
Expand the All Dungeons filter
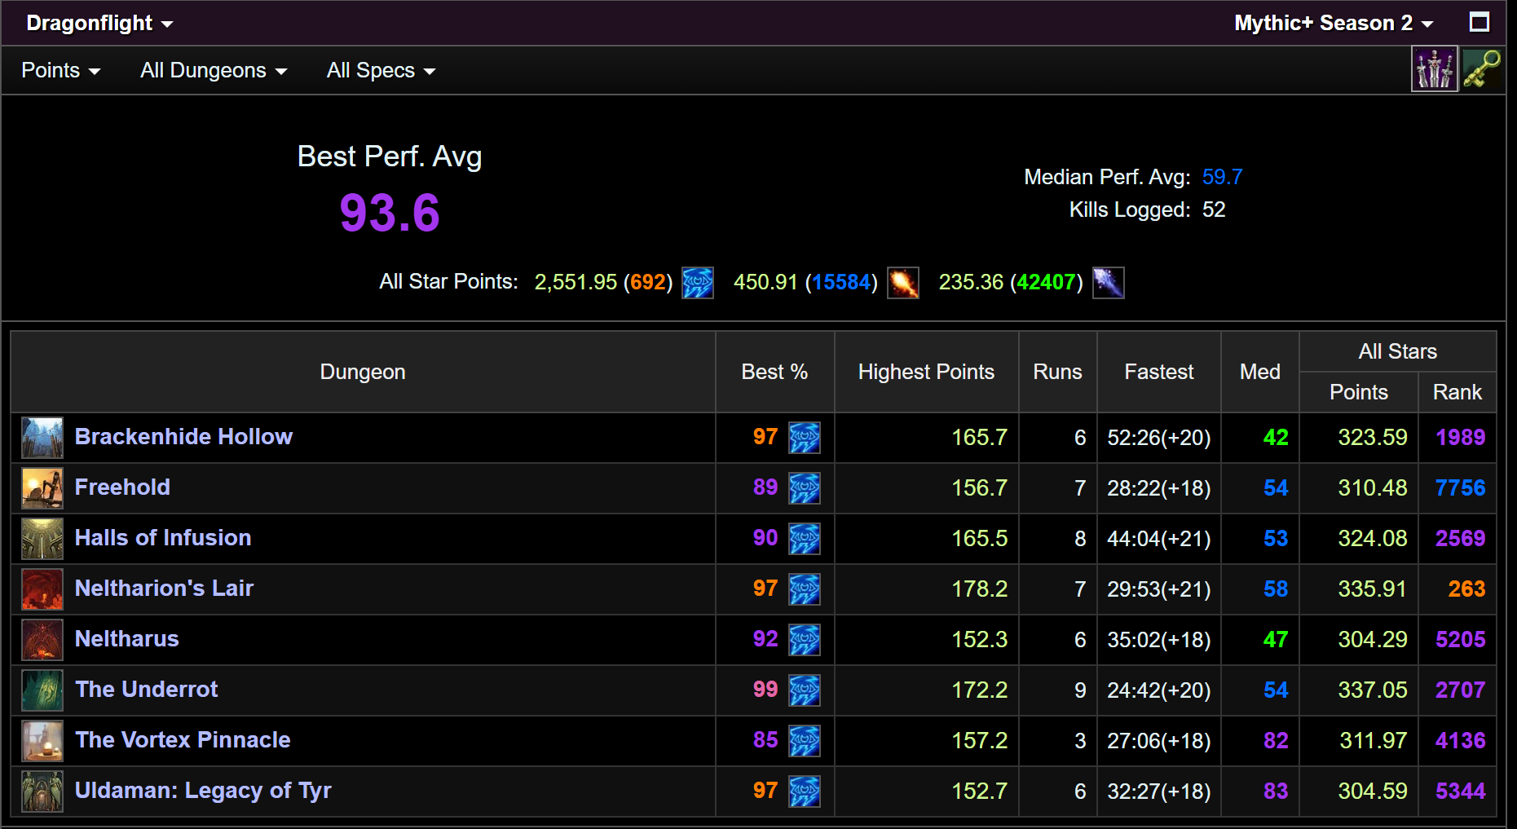tap(213, 70)
